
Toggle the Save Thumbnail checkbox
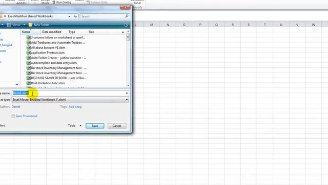click(13, 116)
